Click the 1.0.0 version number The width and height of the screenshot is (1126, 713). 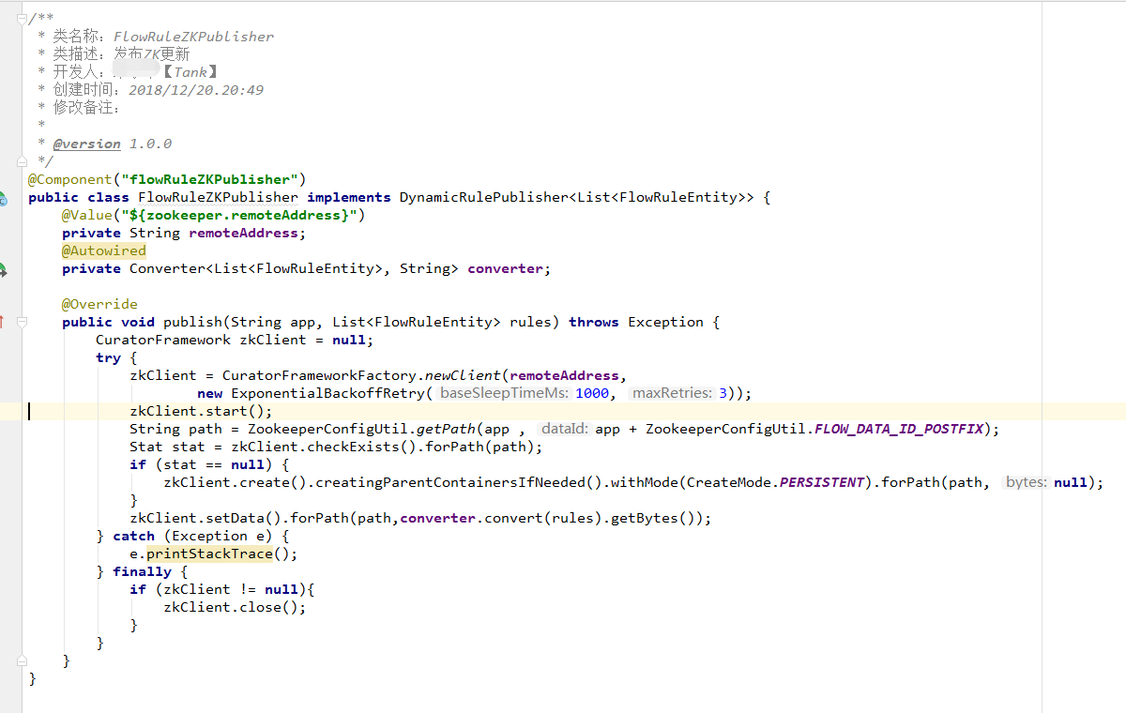click(150, 144)
